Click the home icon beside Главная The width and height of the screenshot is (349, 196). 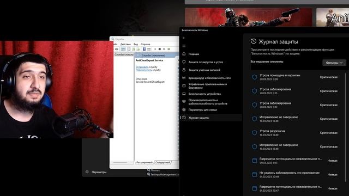184,54
